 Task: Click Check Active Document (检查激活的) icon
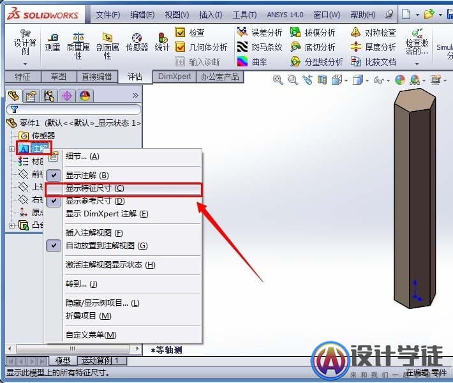point(417,42)
